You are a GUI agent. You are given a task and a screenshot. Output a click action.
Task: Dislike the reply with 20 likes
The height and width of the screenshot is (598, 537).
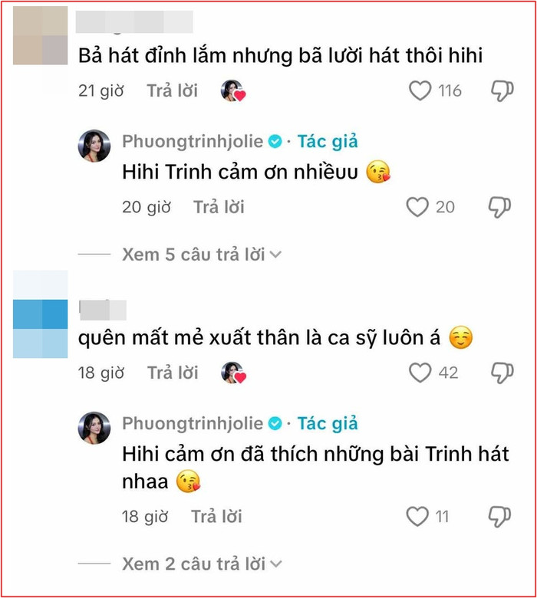pos(499,208)
